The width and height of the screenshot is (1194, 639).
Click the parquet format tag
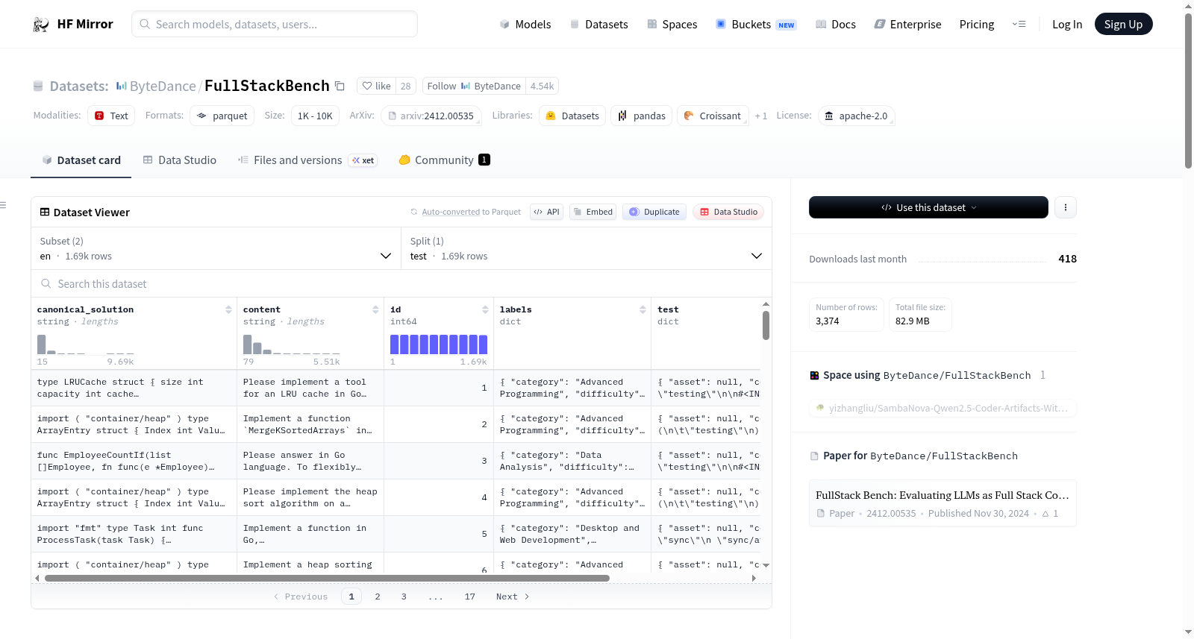[x=222, y=116]
